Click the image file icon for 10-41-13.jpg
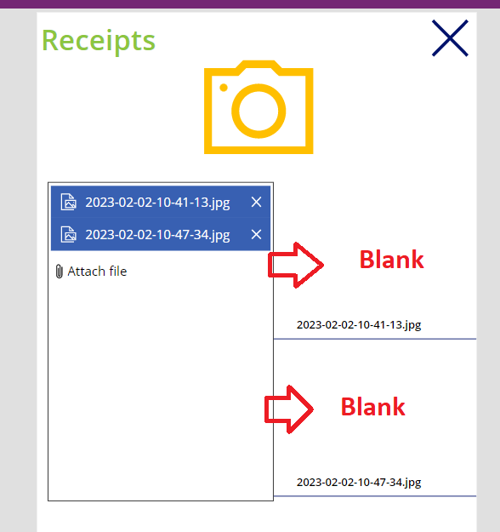Viewport: 500px width, 532px height. 69,203
